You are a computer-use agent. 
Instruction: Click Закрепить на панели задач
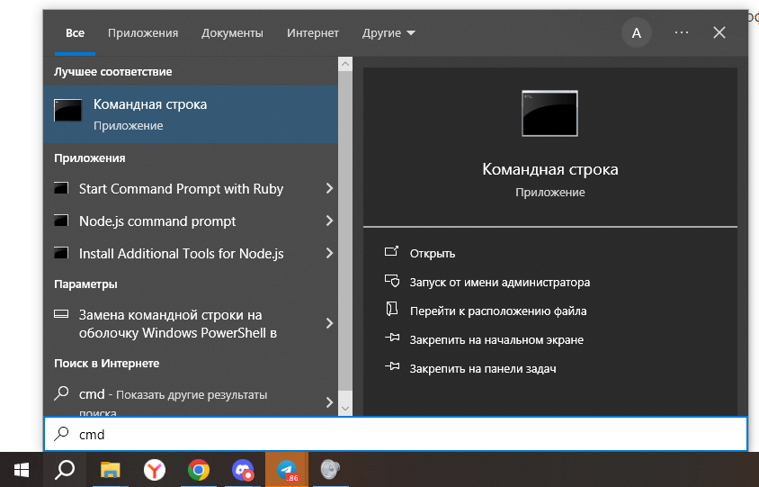tap(483, 369)
